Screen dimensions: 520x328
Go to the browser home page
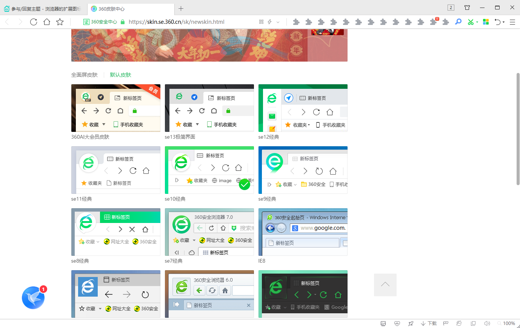[x=47, y=22]
